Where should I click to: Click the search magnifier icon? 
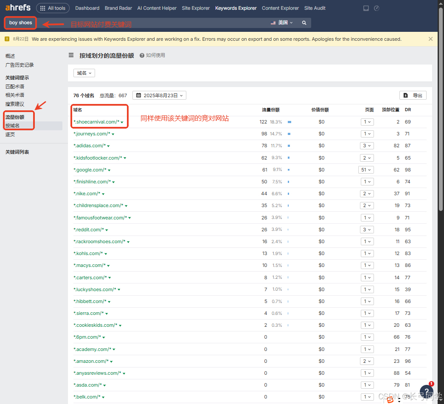[304, 22]
